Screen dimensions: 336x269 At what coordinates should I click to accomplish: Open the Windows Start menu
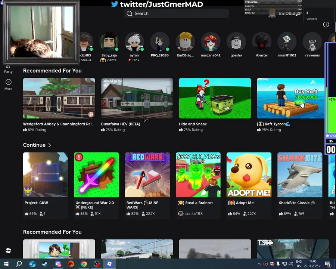[x=6, y=264]
